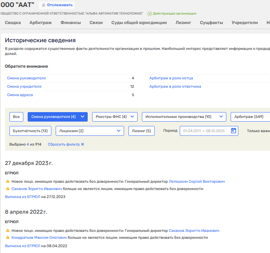270x253 pixels.
Task: Toggle the Лизинг (5) filter button
Action: (142, 131)
